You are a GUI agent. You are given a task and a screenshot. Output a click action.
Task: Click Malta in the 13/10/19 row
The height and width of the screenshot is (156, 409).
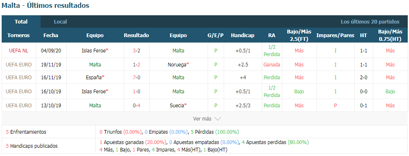[x=95, y=105]
